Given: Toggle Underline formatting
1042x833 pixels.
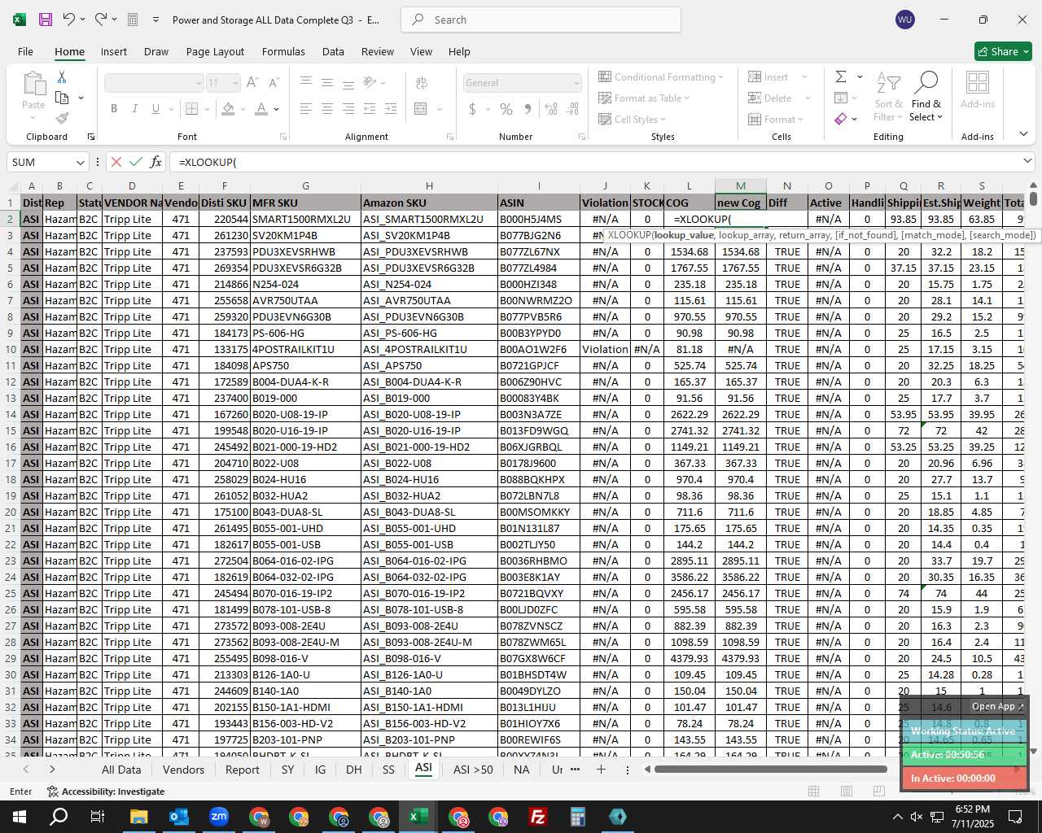Looking at the screenshot, I should click(x=155, y=108).
